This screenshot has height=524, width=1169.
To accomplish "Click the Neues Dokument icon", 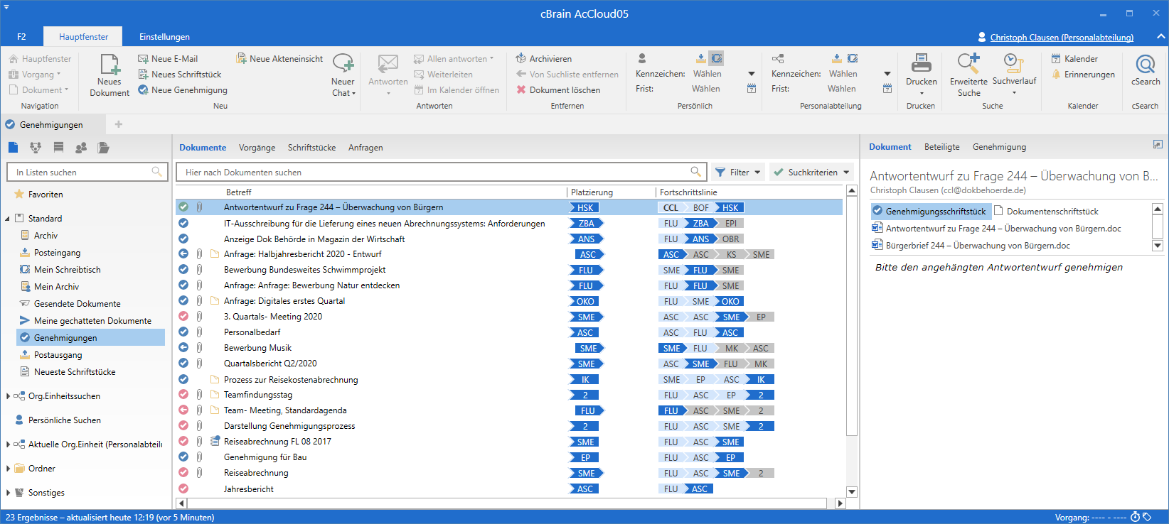I will click(110, 65).
